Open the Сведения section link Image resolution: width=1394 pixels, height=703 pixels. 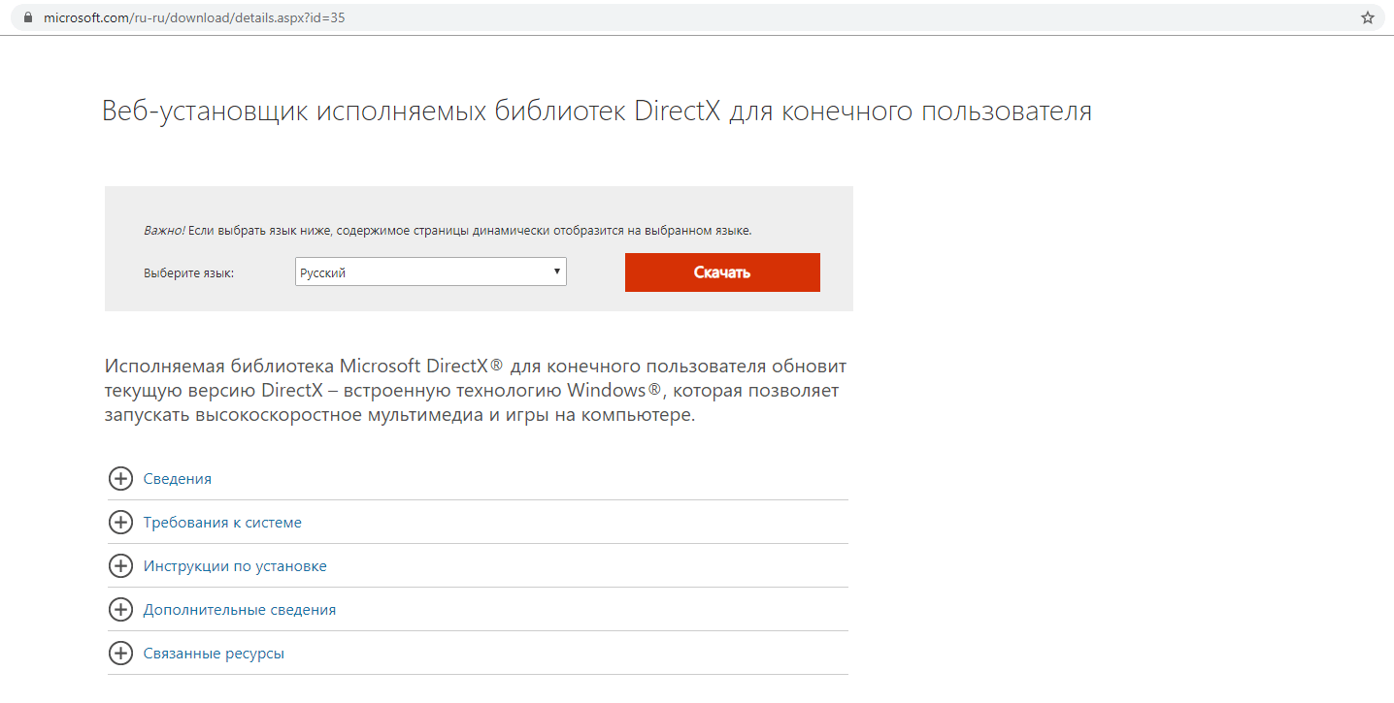178,479
